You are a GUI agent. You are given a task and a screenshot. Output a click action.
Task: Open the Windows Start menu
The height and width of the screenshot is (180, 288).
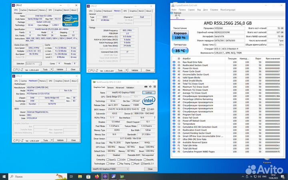pyautogui.click(x=4, y=176)
